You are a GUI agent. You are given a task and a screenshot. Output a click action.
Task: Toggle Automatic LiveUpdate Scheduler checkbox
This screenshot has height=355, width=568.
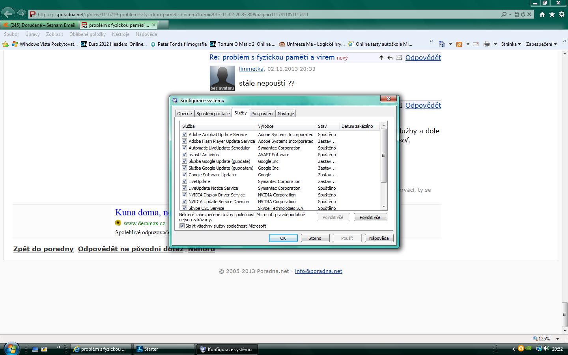pyautogui.click(x=184, y=148)
